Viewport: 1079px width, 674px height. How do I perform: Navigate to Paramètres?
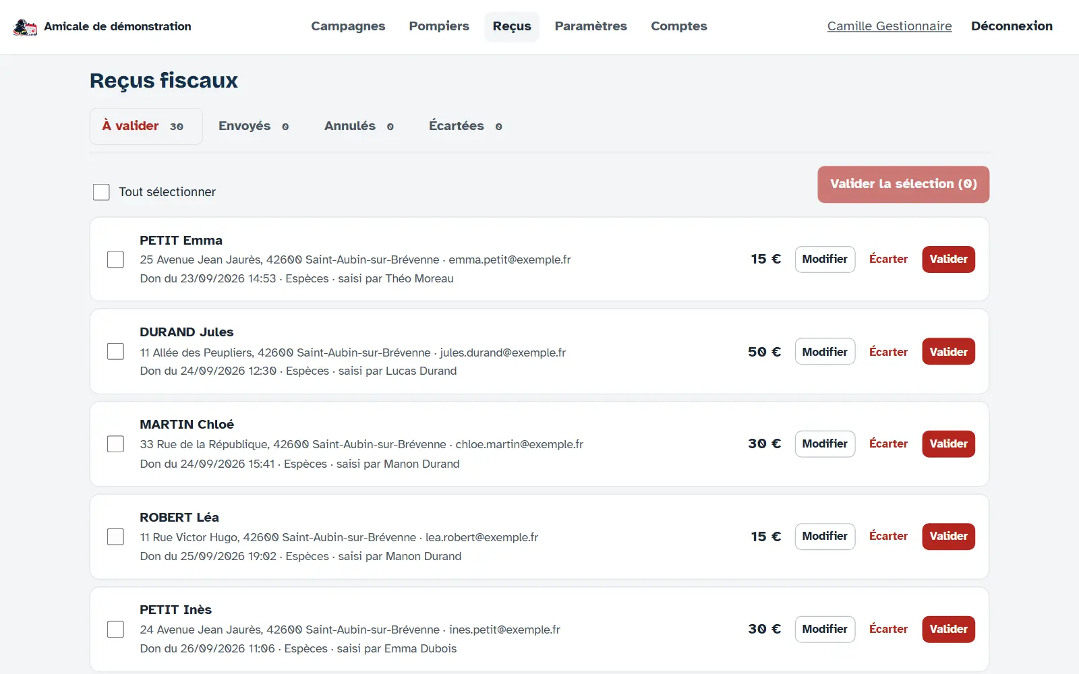pyautogui.click(x=591, y=26)
